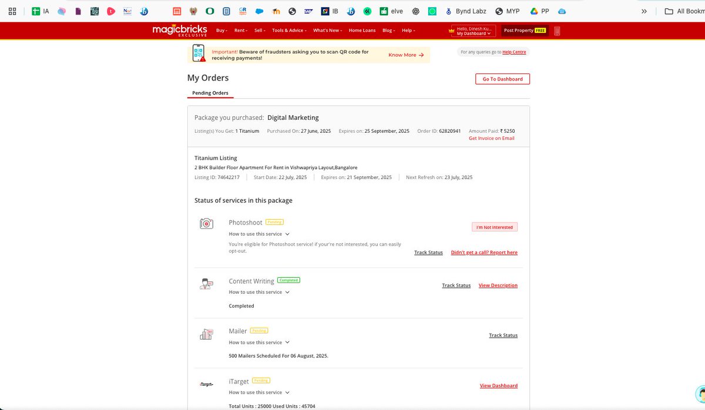Open the MYP globe bookmark
This screenshot has height=410, width=705.
508,11
